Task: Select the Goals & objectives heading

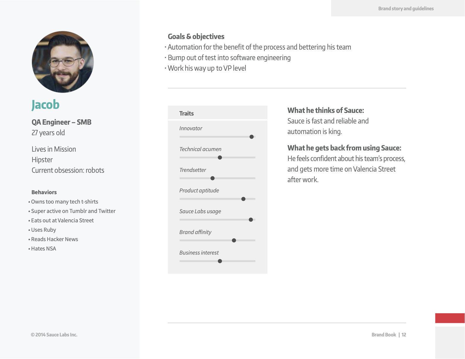Action: 196,36
